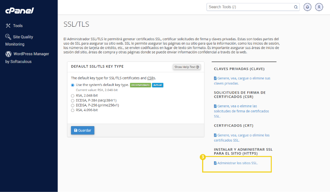Select "Use the system's default key type"
The width and height of the screenshot is (330, 192).
pyautogui.click(x=73, y=85)
